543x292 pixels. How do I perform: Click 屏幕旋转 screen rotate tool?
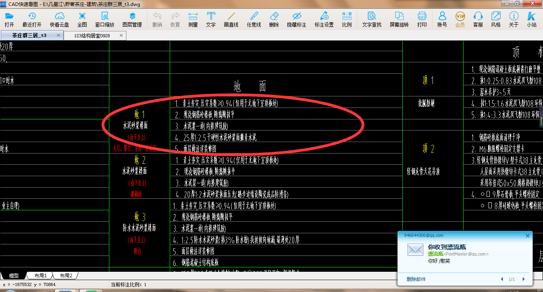tap(399, 19)
